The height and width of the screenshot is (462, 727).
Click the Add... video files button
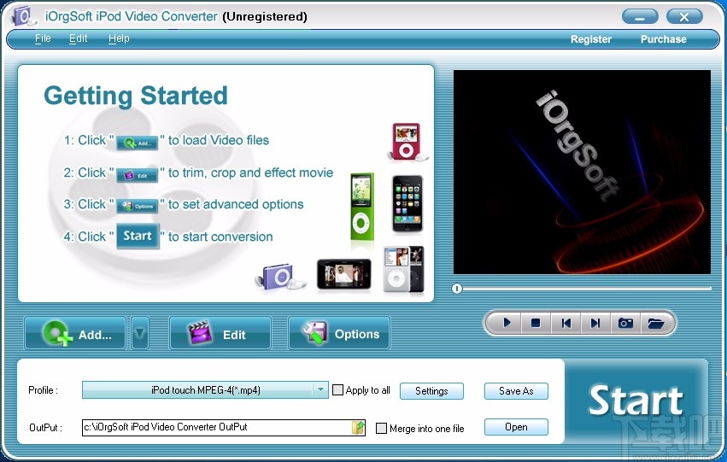(x=75, y=333)
